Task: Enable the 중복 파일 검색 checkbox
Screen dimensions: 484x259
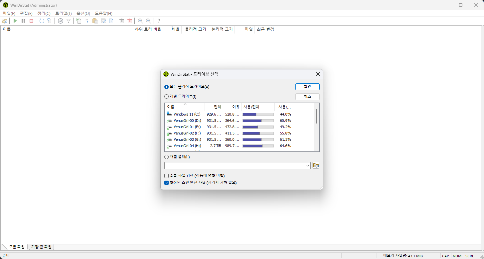Action: (167, 176)
